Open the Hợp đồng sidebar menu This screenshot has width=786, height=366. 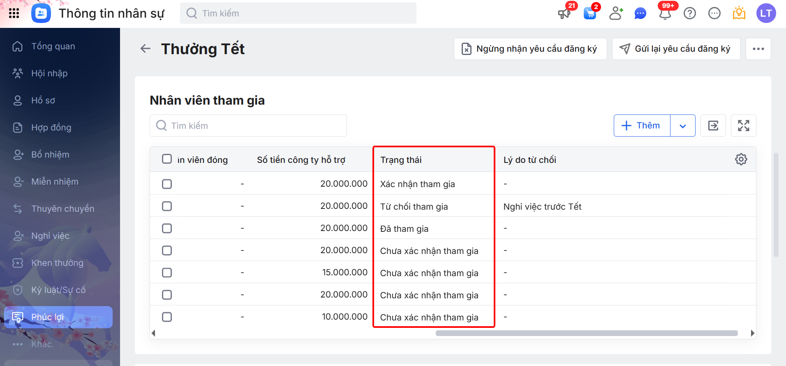tap(51, 128)
